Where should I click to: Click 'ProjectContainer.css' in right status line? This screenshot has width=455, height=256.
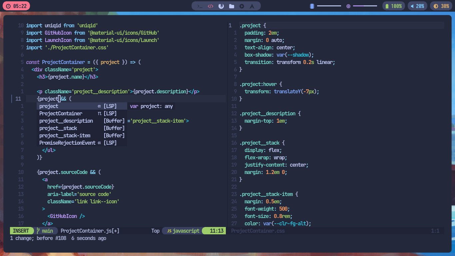pos(258,231)
